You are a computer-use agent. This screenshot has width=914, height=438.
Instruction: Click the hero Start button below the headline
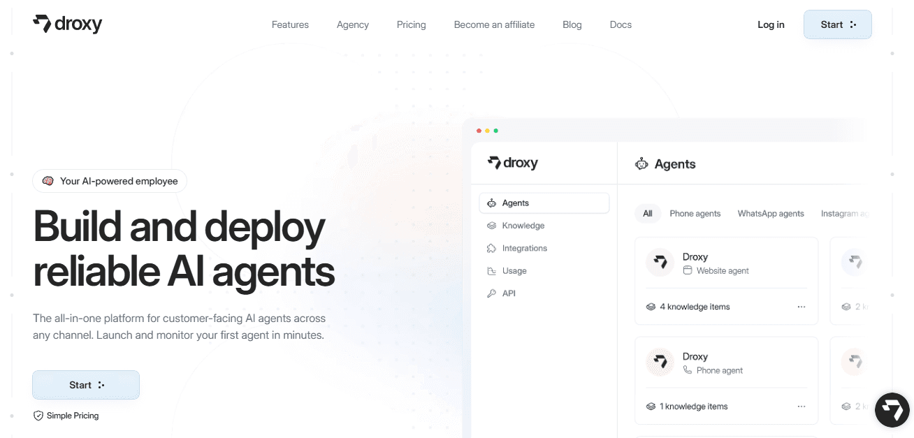86,385
